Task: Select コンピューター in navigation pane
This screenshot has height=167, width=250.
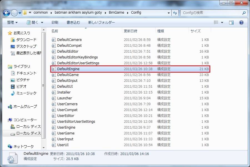Action: click(x=25, y=120)
